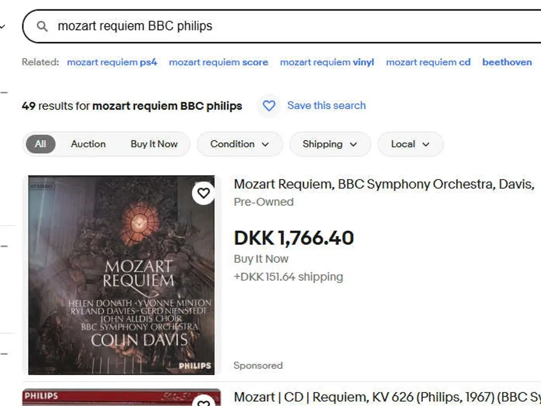This screenshot has height=406, width=541.
Task: Open the Shipping dropdown
Action: [x=330, y=144]
